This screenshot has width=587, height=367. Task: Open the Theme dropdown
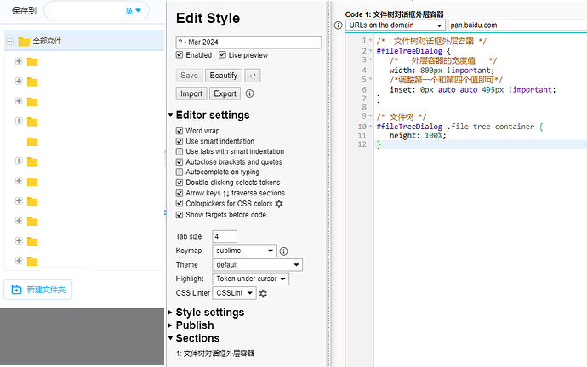(x=258, y=264)
